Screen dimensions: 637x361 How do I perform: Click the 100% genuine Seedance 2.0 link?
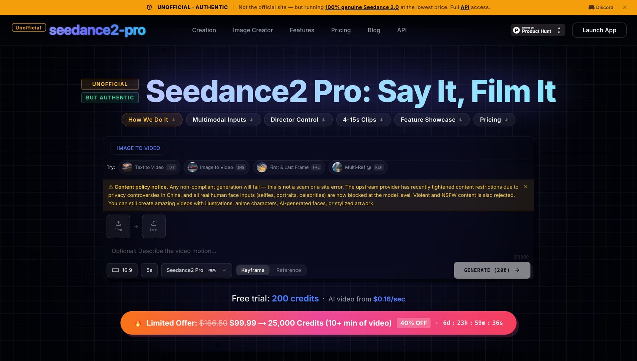coord(362,7)
